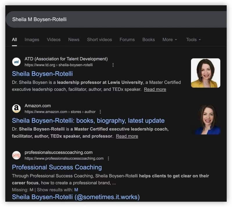Open three-dot menu beside professionalsuccesscoaching.com URL
Screen dimensions: 232x207
coord(108,159)
